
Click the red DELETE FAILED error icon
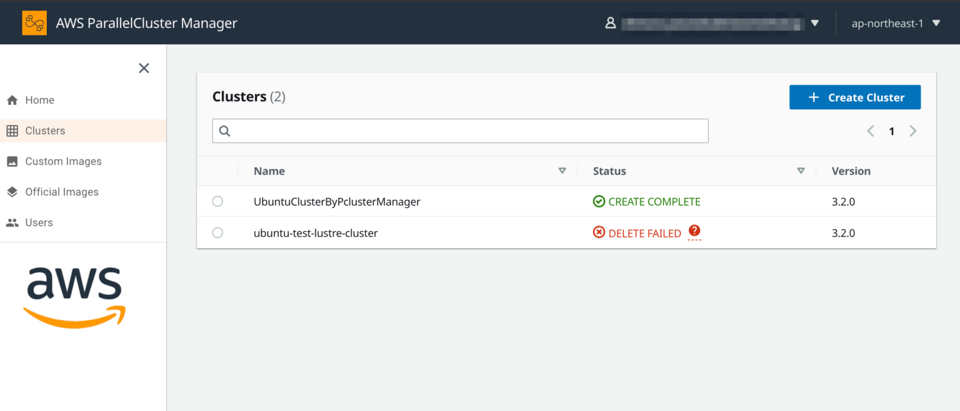[x=599, y=232]
